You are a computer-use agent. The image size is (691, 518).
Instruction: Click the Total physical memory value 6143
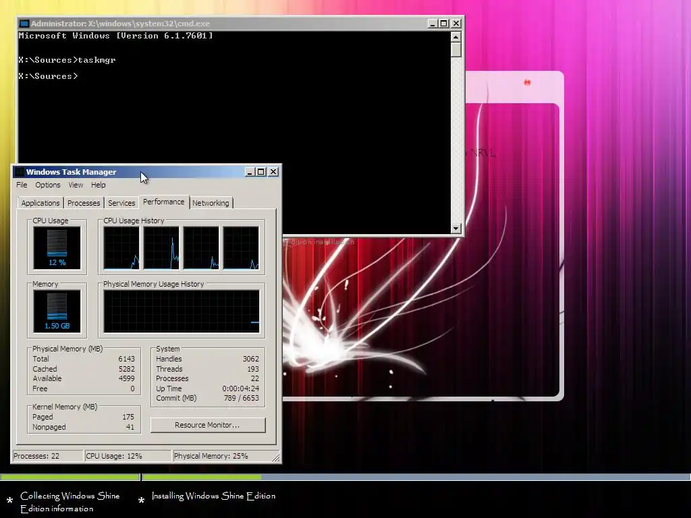point(126,359)
